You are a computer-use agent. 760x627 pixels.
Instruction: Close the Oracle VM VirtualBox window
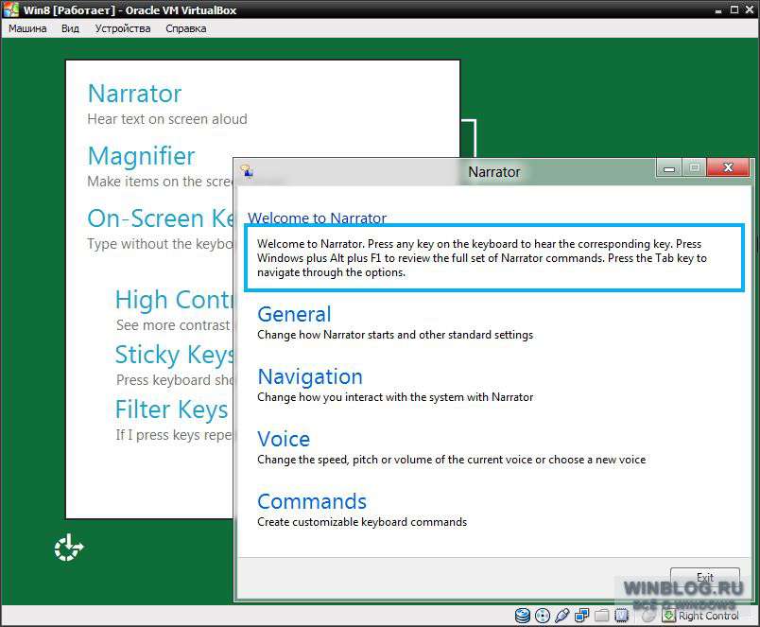(750, 9)
